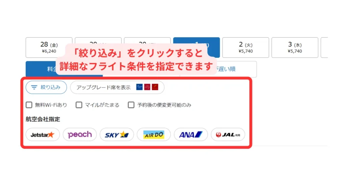Viewport: 346px width, 182px height.
Task: Click the filter lines icon beside 絞り込み
Action: coord(34,88)
